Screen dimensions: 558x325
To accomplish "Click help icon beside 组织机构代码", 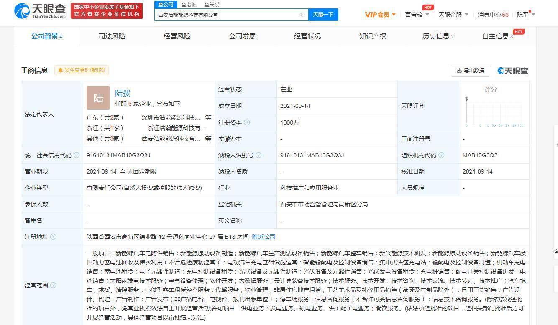I will pos(441,155).
